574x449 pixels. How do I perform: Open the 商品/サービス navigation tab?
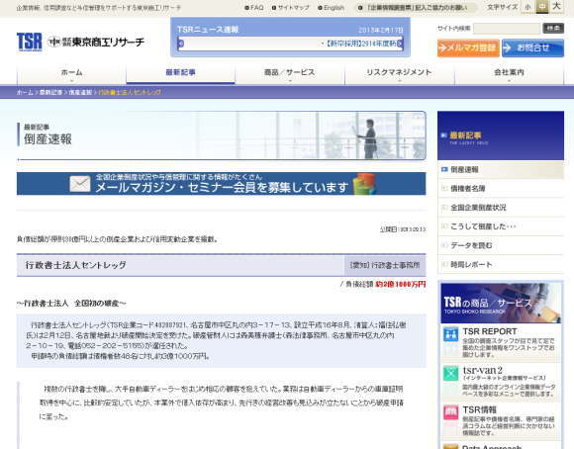290,73
